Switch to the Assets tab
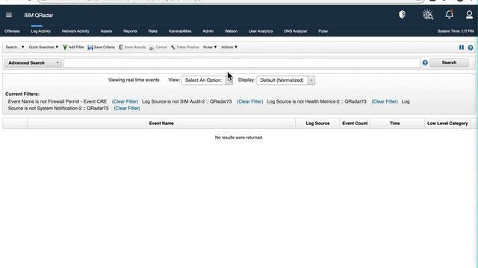478x268 pixels. [x=106, y=31]
